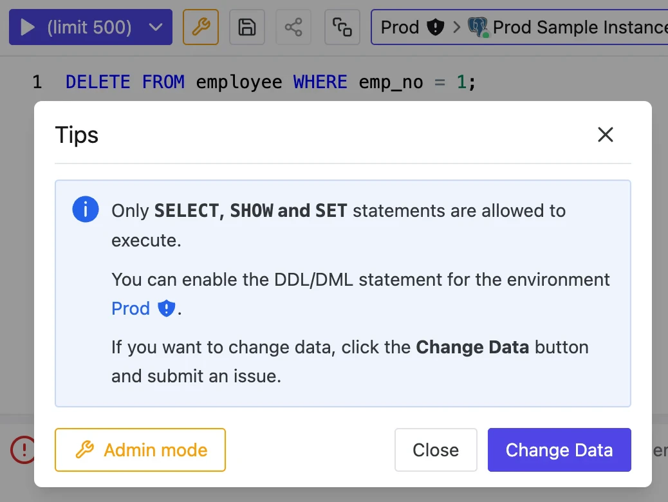Image resolution: width=668 pixels, height=502 pixels.
Task: Click the Close button in the Tips dialog
Action: (x=436, y=450)
